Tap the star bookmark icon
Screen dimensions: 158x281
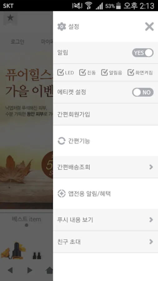pos(10,18)
